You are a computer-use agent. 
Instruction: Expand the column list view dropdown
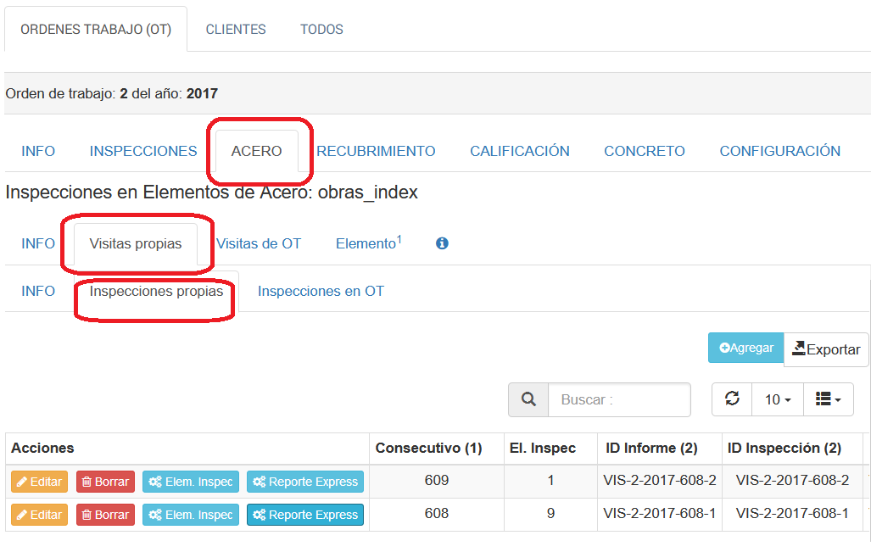pos(828,399)
